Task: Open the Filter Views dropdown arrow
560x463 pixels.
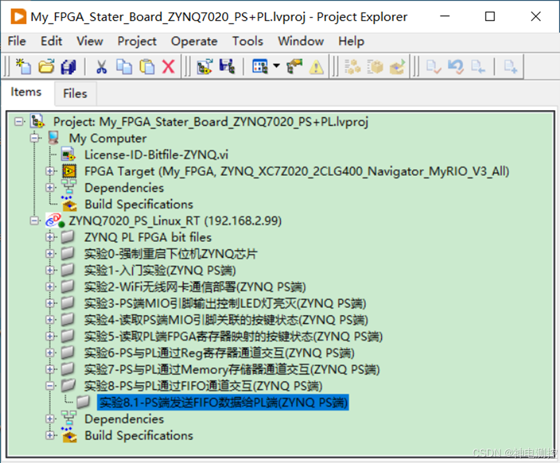Action: coord(276,66)
